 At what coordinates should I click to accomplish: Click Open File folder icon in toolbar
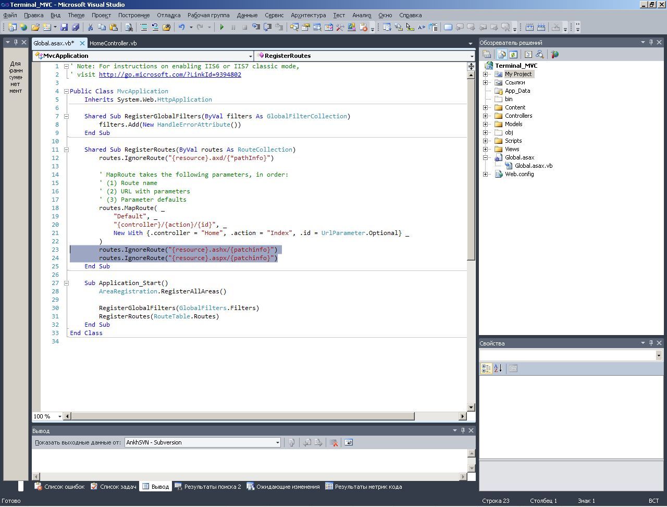click(35, 27)
